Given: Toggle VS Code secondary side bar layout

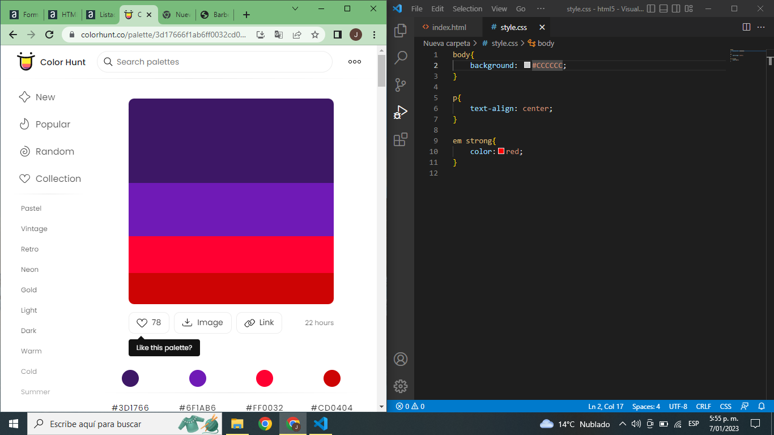Looking at the screenshot, I should [676, 8].
